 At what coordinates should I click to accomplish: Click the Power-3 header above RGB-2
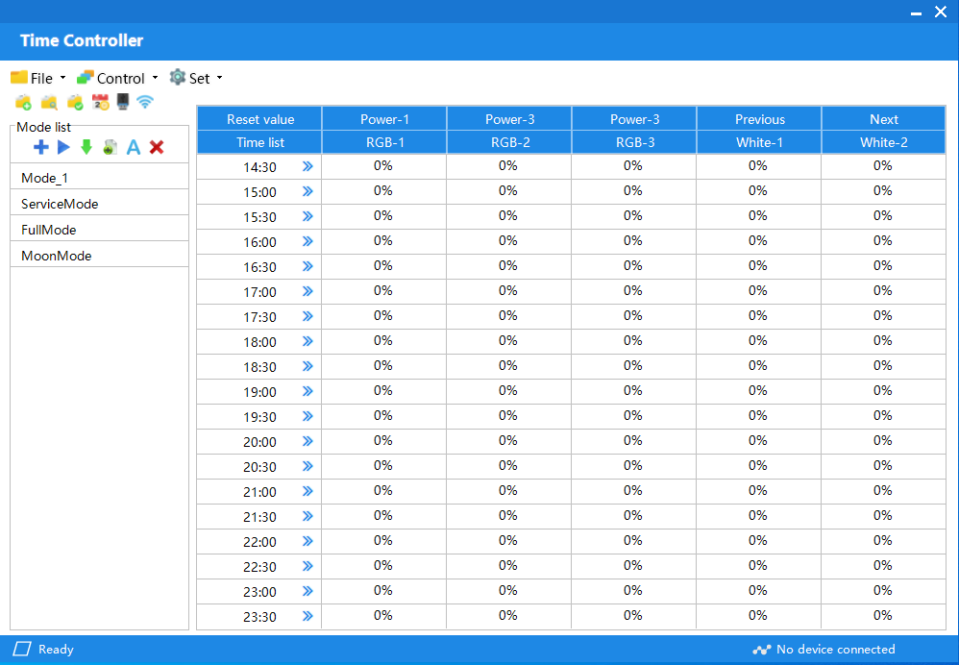(x=509, y=119)
